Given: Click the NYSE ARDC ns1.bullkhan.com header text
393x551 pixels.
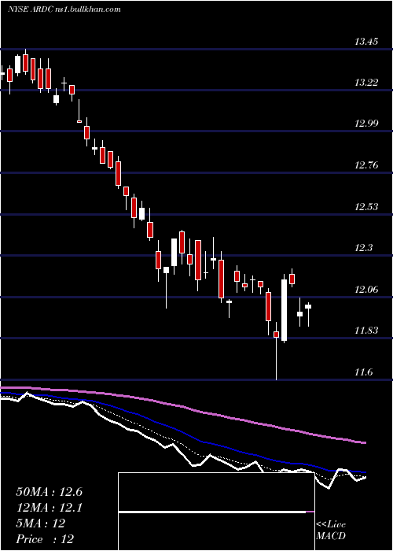Looking at the screenshot, I should (x=64, y=9).
